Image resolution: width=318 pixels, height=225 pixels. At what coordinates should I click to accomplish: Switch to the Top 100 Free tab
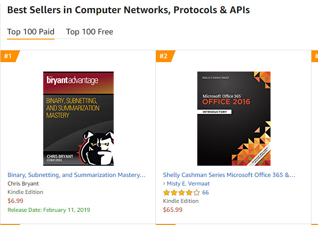coord(89,32)
